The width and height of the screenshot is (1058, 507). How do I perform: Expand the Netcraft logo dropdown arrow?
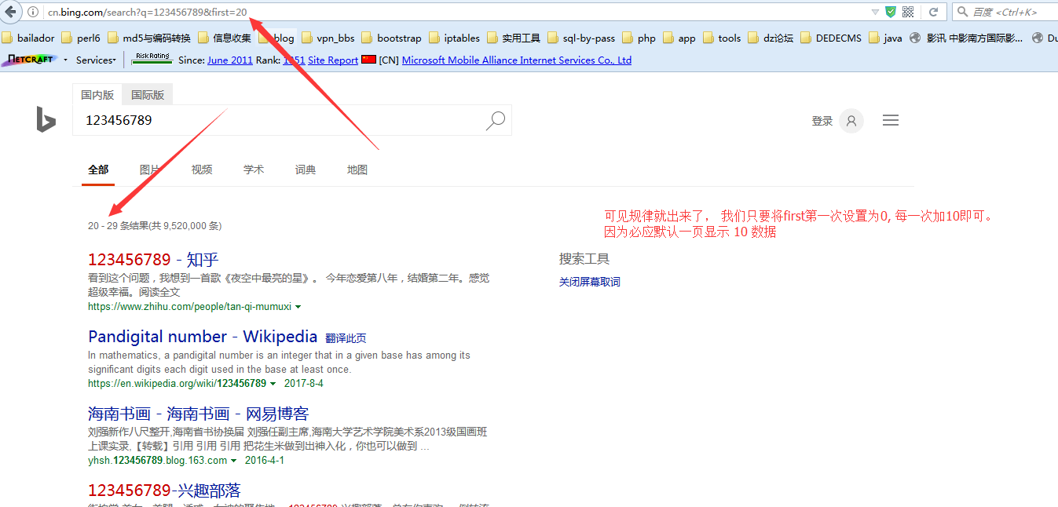point(65,60)
